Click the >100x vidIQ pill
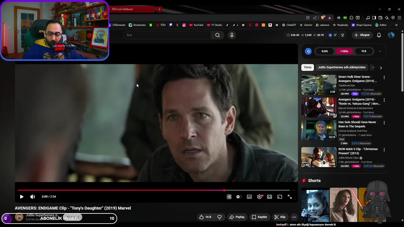The height and width of the screenshot is (227, 404). [x=344, y=51]
